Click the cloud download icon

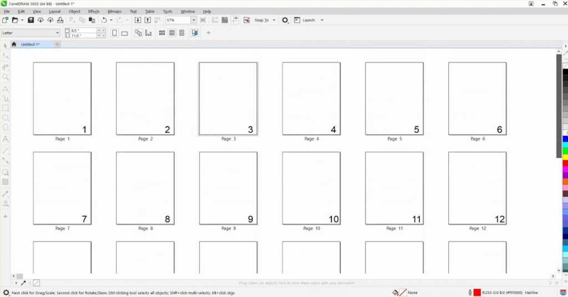pyautogui.click(x=40, y=21)
